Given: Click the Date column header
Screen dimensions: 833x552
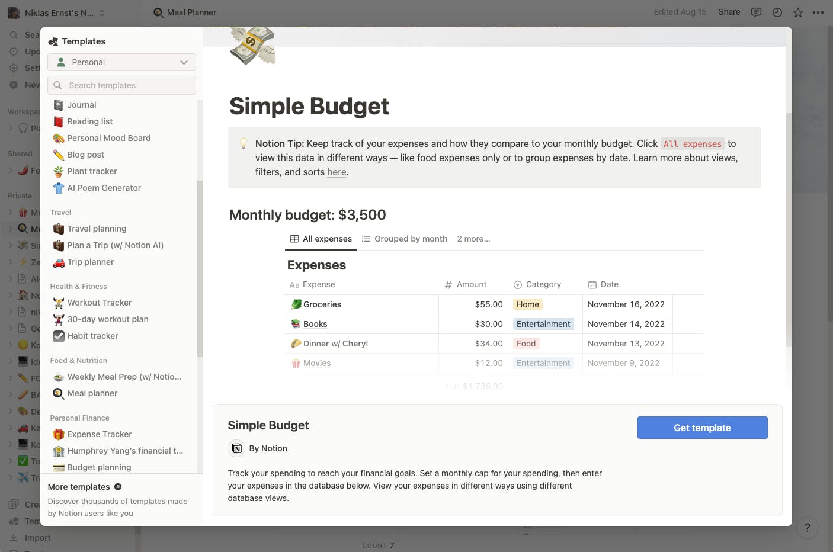Looking at the screenshot, I should pyautogui.click(x=603, y=284).
